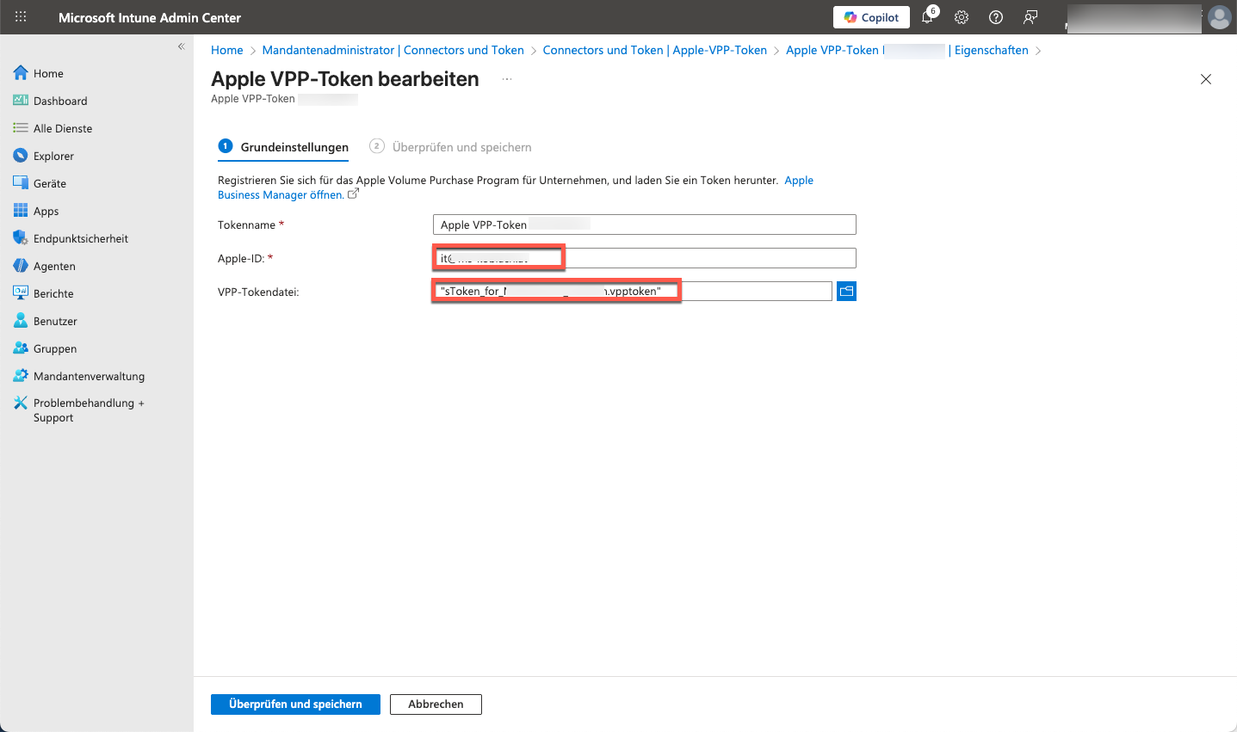Open the feedback person icon
This screenshot has height=732, width=1237.
[x=1030, y=17]
